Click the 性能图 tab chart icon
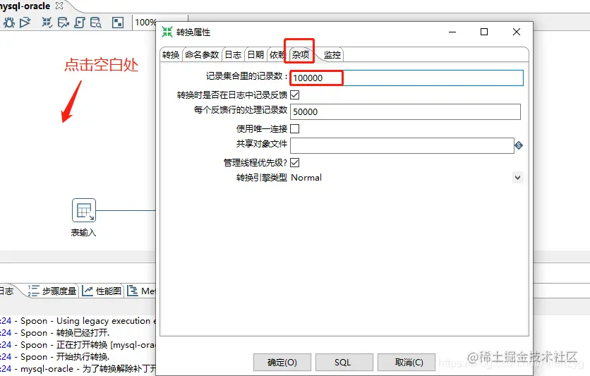590x376 pixels. pyautogui.click(x=88, y=291)
